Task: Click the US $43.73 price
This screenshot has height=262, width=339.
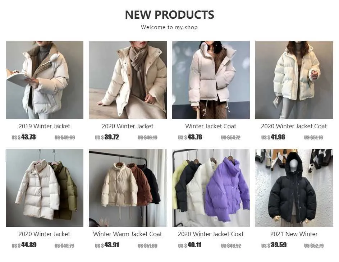Action: click(x=24, y=137)
